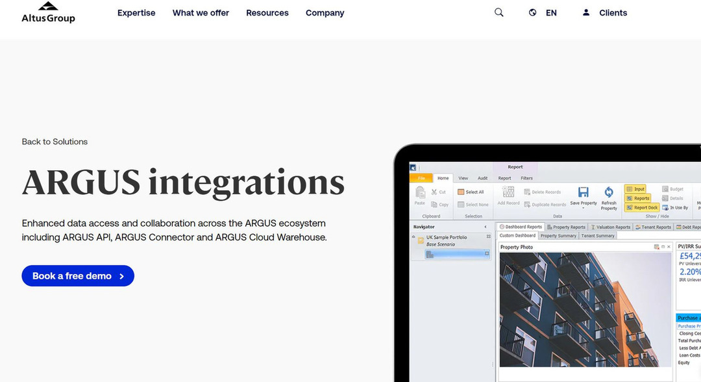
Task: Click the Purchase header in the side panel
Action: (689, 318)
